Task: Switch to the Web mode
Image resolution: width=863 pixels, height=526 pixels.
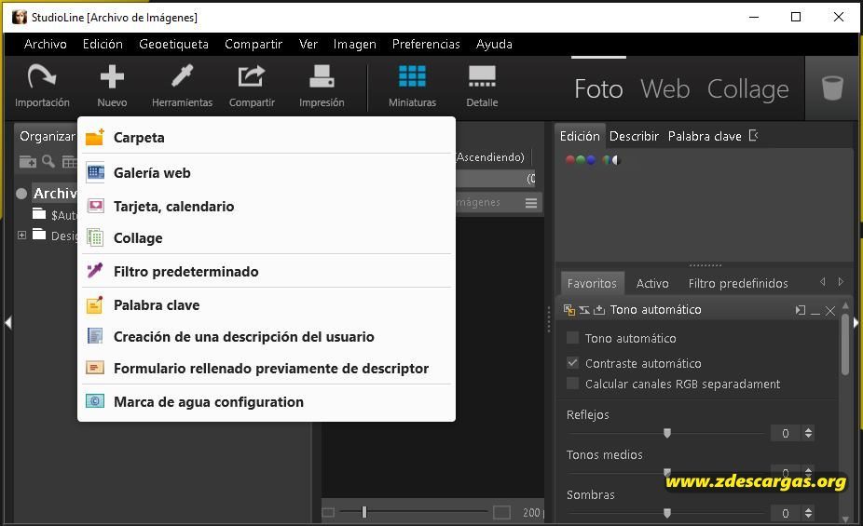Action: 664,88
